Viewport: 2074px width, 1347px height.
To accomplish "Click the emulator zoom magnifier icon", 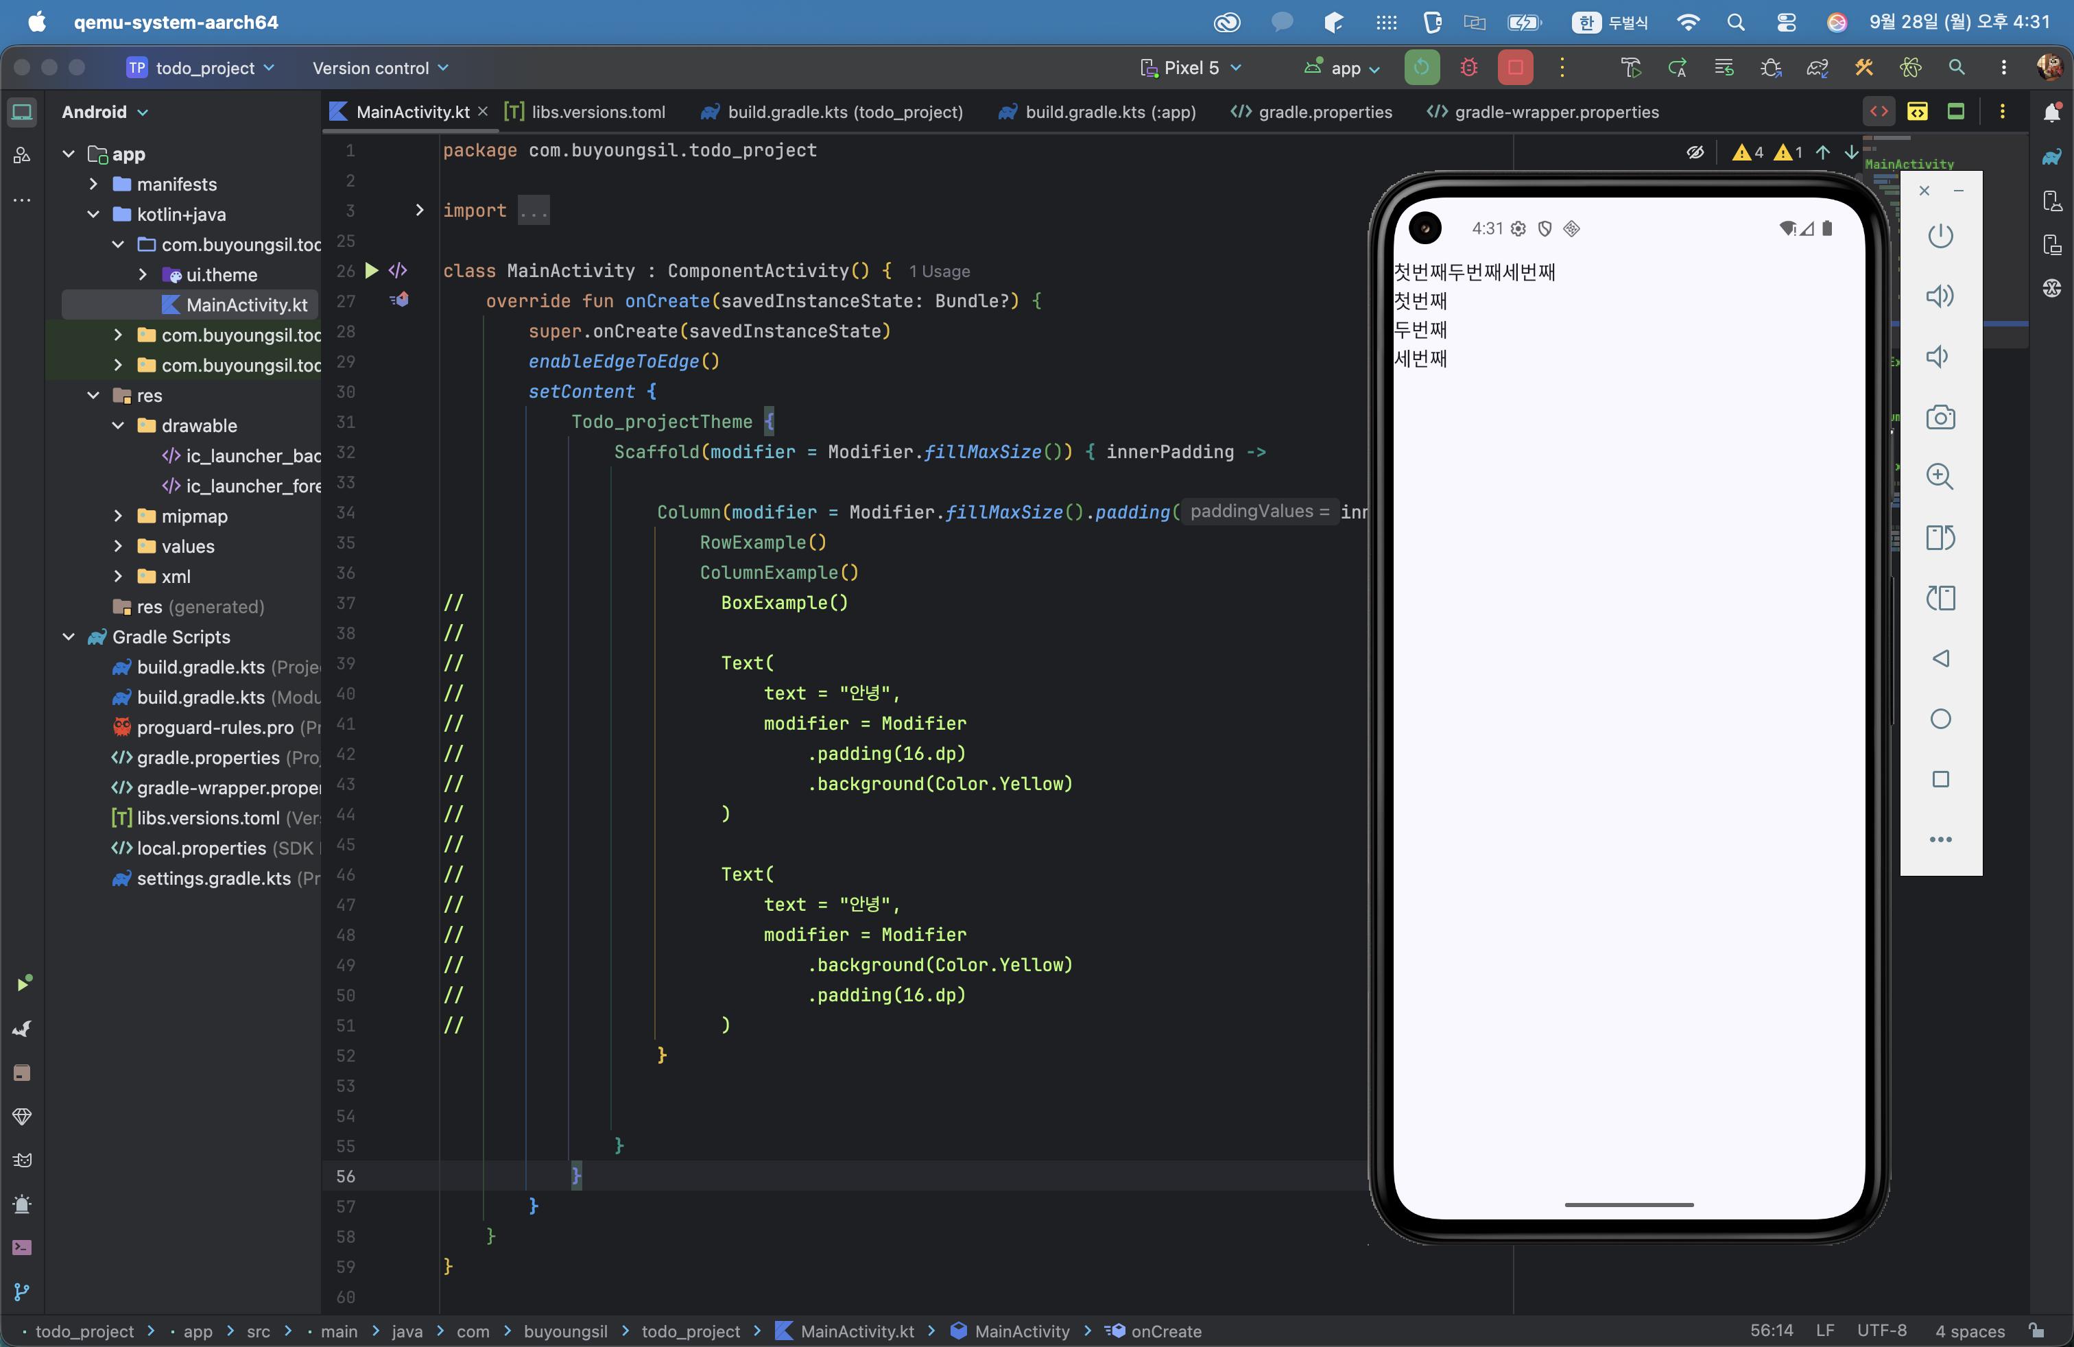I will (1941, 477).
